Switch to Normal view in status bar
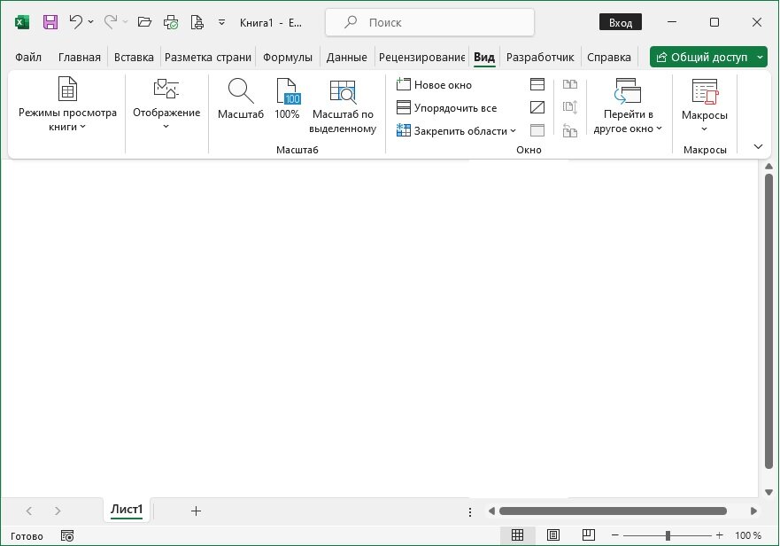 click(517, 535)
